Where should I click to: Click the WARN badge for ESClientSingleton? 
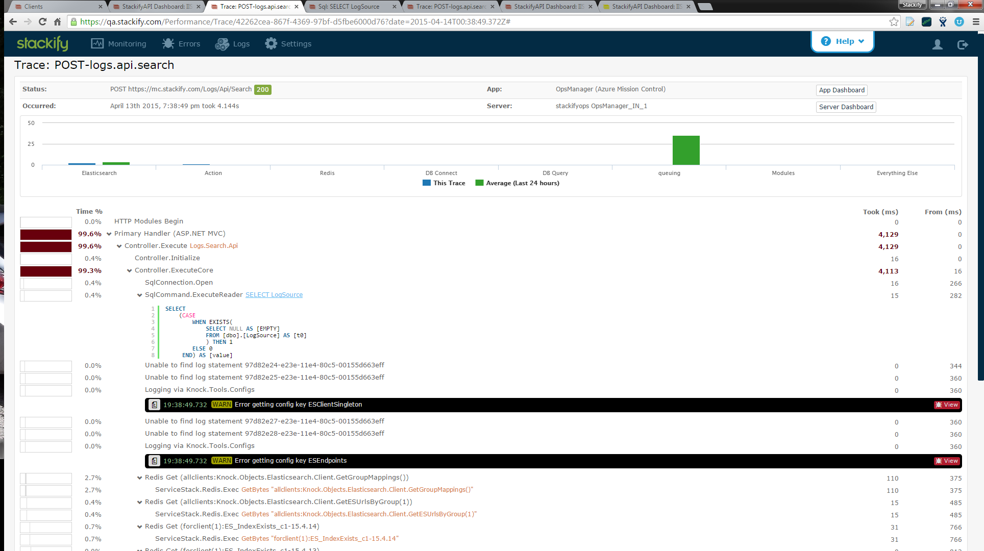(x=222, y=405)
